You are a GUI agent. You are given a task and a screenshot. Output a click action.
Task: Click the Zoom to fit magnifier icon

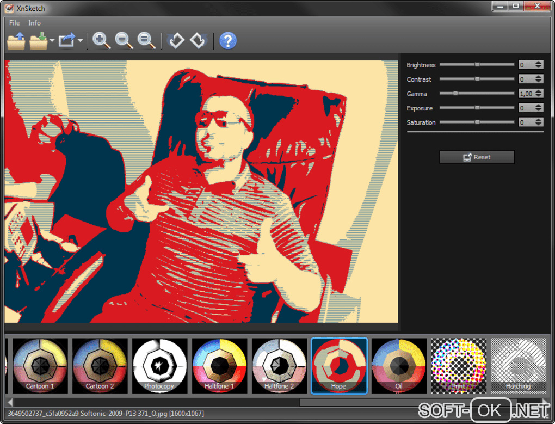pos(146,40)
